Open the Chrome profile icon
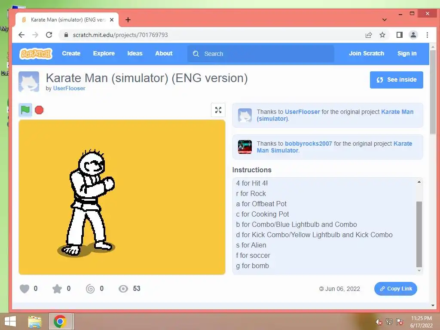 click(x=413, y=35)
